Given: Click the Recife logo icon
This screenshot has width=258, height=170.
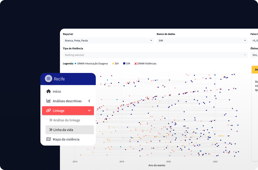Looking at the screenshot, I should tap(49, 79).
